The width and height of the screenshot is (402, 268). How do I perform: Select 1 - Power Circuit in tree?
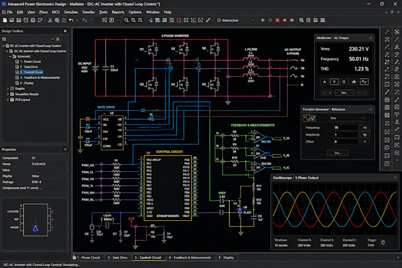click(x=30, y=62)
